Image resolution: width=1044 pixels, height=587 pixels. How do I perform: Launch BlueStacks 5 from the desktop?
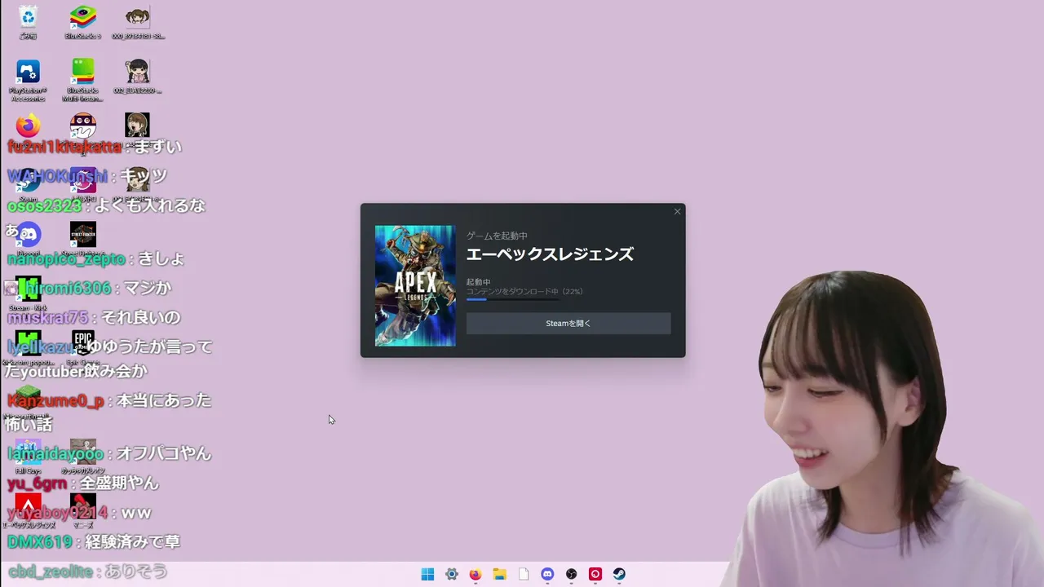pos(82,21)
